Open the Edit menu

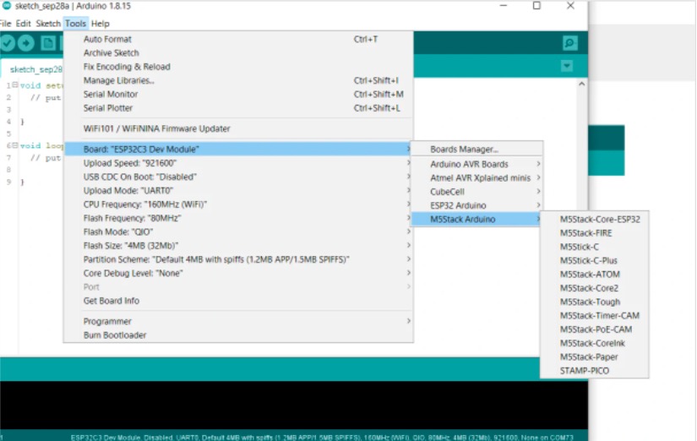click(x=23, y=24)
